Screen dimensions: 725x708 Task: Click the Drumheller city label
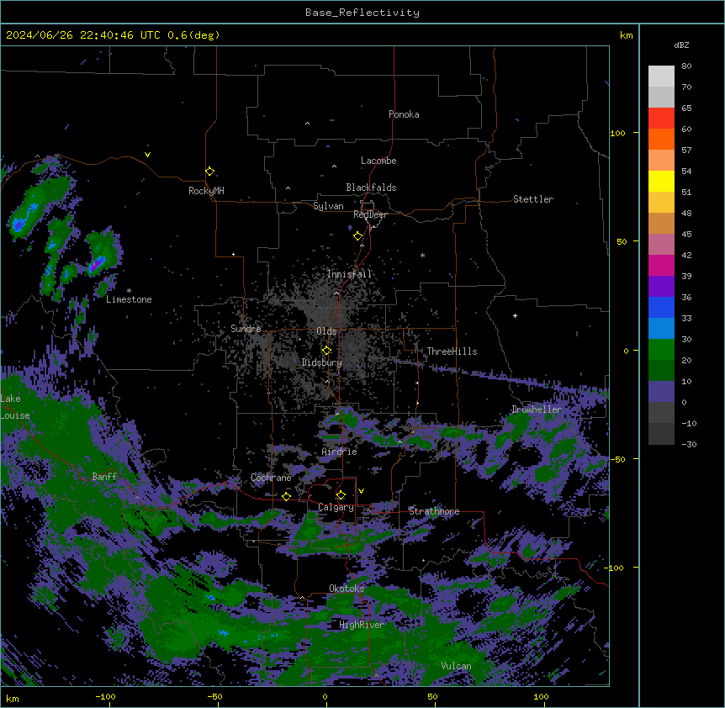click(537, 409)
